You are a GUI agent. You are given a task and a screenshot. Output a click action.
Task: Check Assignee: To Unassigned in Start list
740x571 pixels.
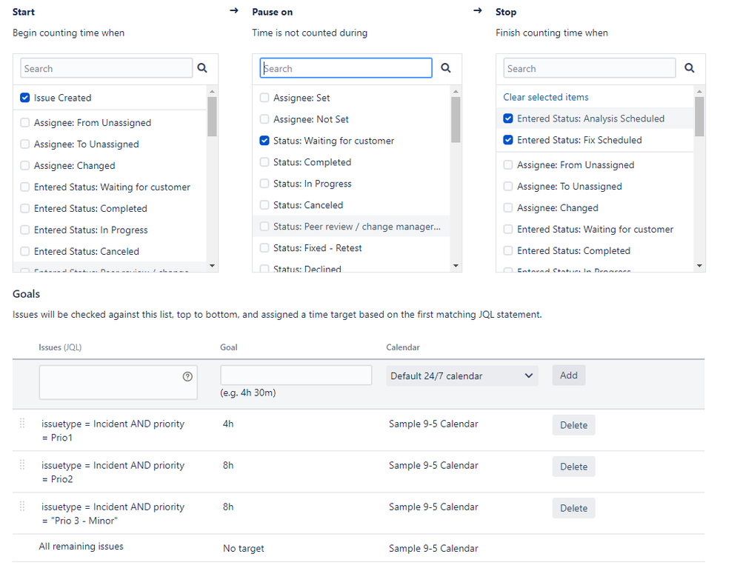click(25, 144)
